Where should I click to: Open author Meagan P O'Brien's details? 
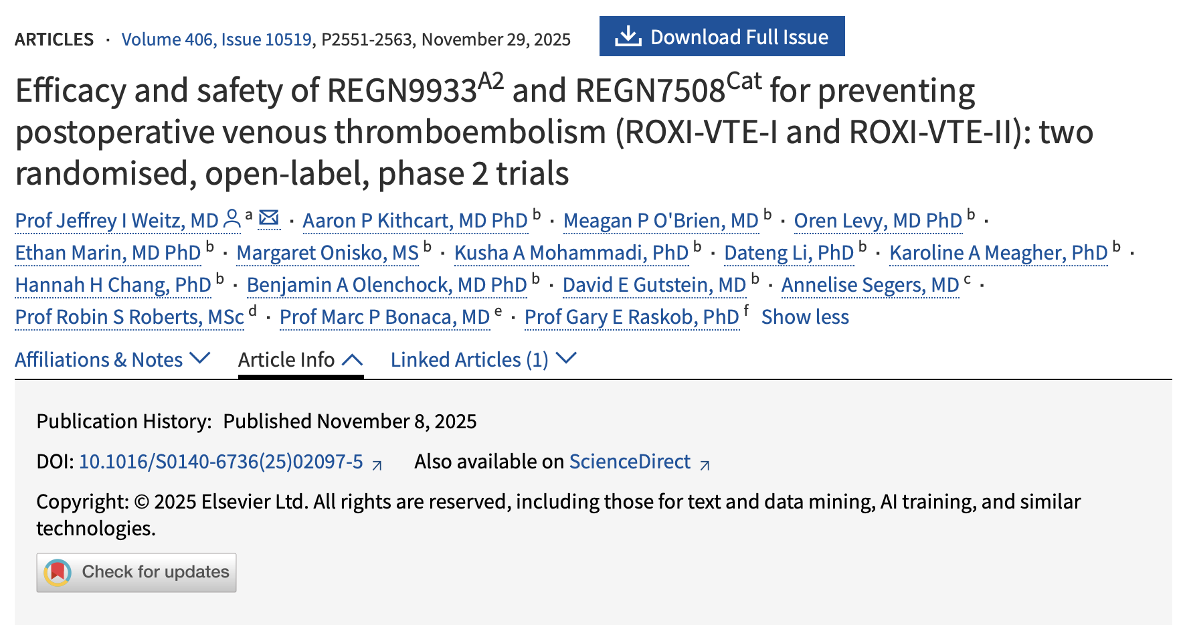660,221
